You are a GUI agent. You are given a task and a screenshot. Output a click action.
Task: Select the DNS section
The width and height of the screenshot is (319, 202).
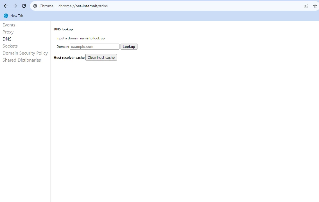click(7, 39)
